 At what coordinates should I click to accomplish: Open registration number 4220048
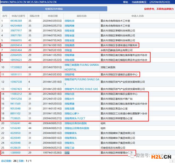pos(15,143)
